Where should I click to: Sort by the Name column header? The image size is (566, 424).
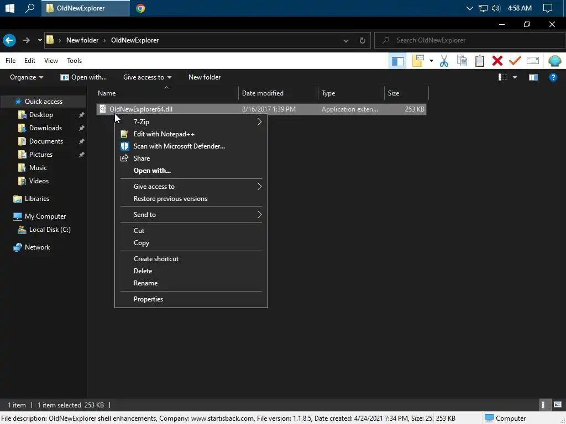click(x=166, y=93)
